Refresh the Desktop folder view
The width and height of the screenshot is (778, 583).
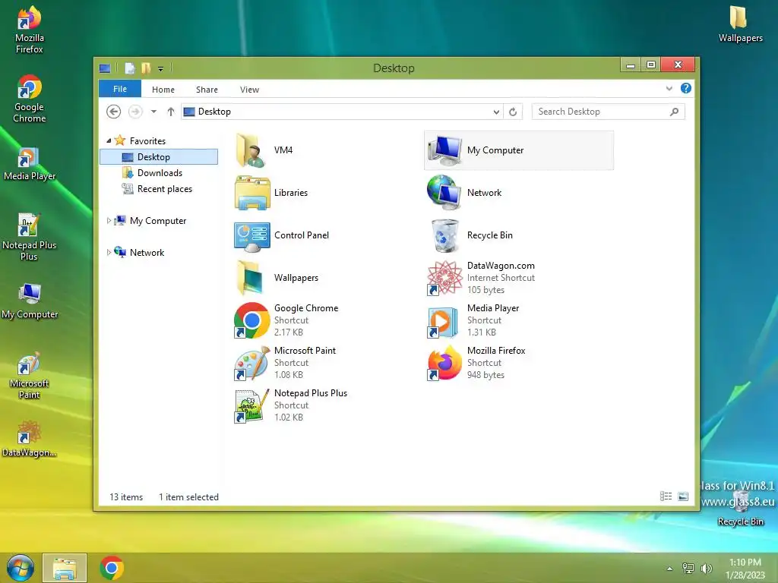click(513, 112)
